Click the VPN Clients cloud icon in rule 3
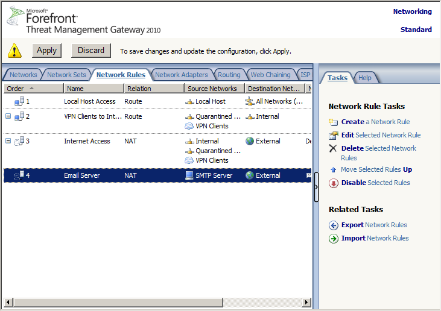 tap(189, 160)
